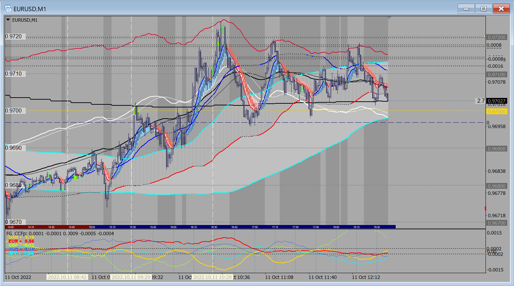Click the 2022.10.11 08:42 date label
The width and height of the screenshot is (514, 286).
67,277
